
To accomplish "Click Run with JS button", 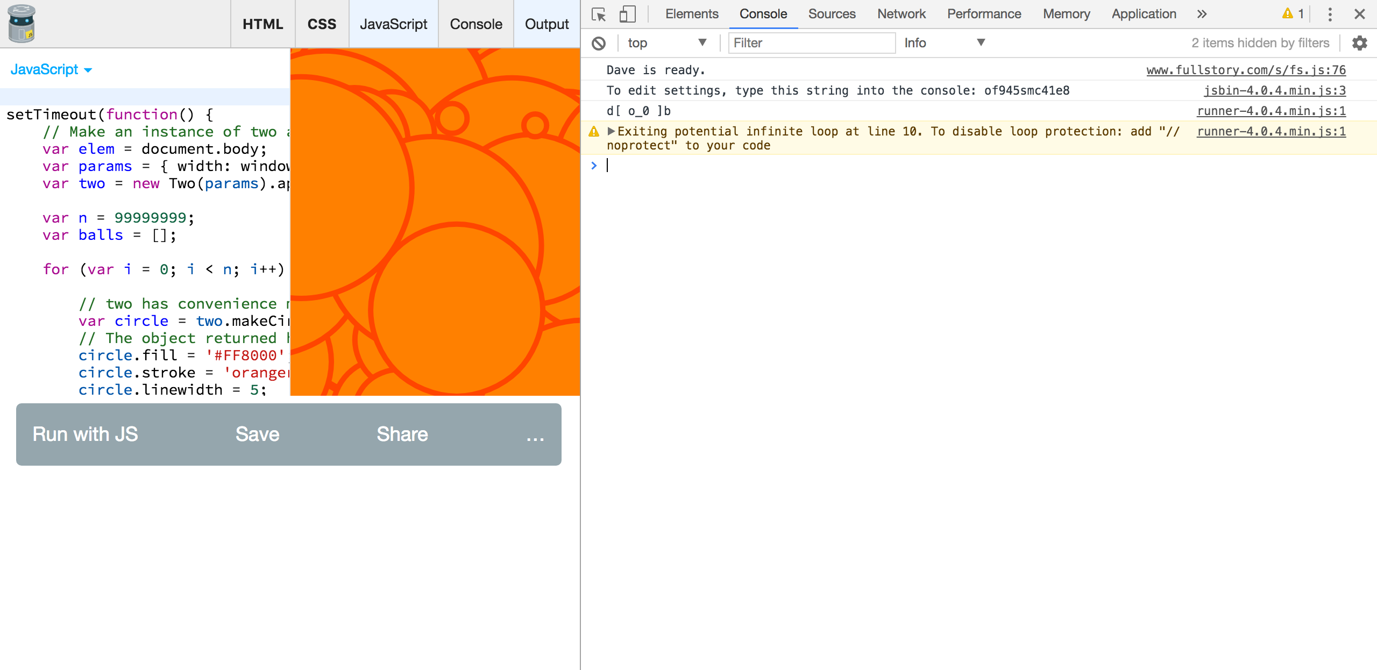I will (x=85, y=434).
